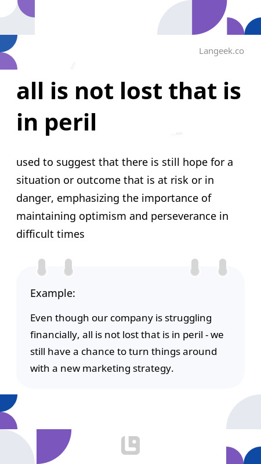Image resolution: width=261 pixels, height=464 pixels.
Task: Click the Langeek logo icon at bottom
Action: pos(130,445)
